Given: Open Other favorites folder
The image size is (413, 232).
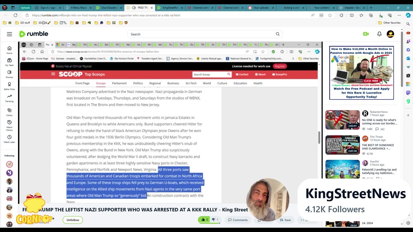Looking at the screenshot, I should pos(389,23).
